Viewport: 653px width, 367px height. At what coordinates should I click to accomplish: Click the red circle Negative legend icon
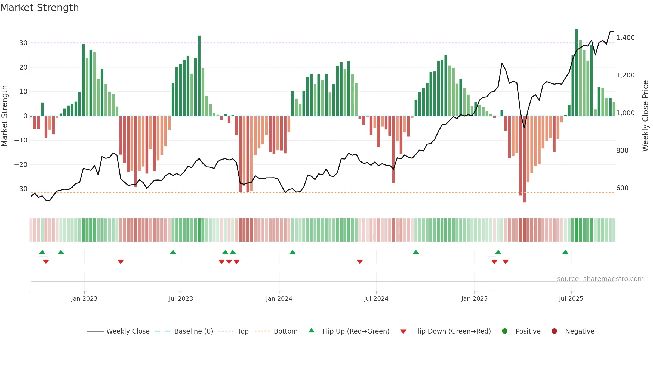(x=554, y=331)
